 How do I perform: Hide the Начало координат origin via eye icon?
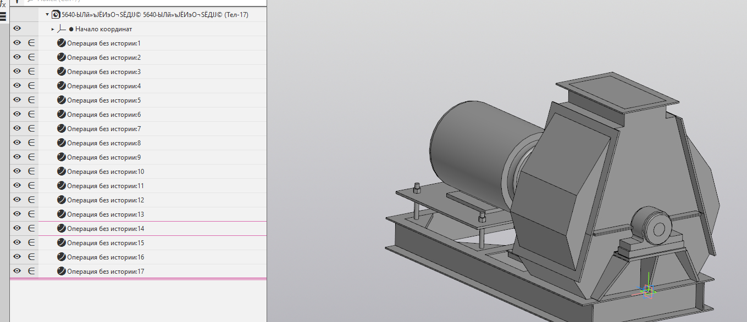(17, 29)
